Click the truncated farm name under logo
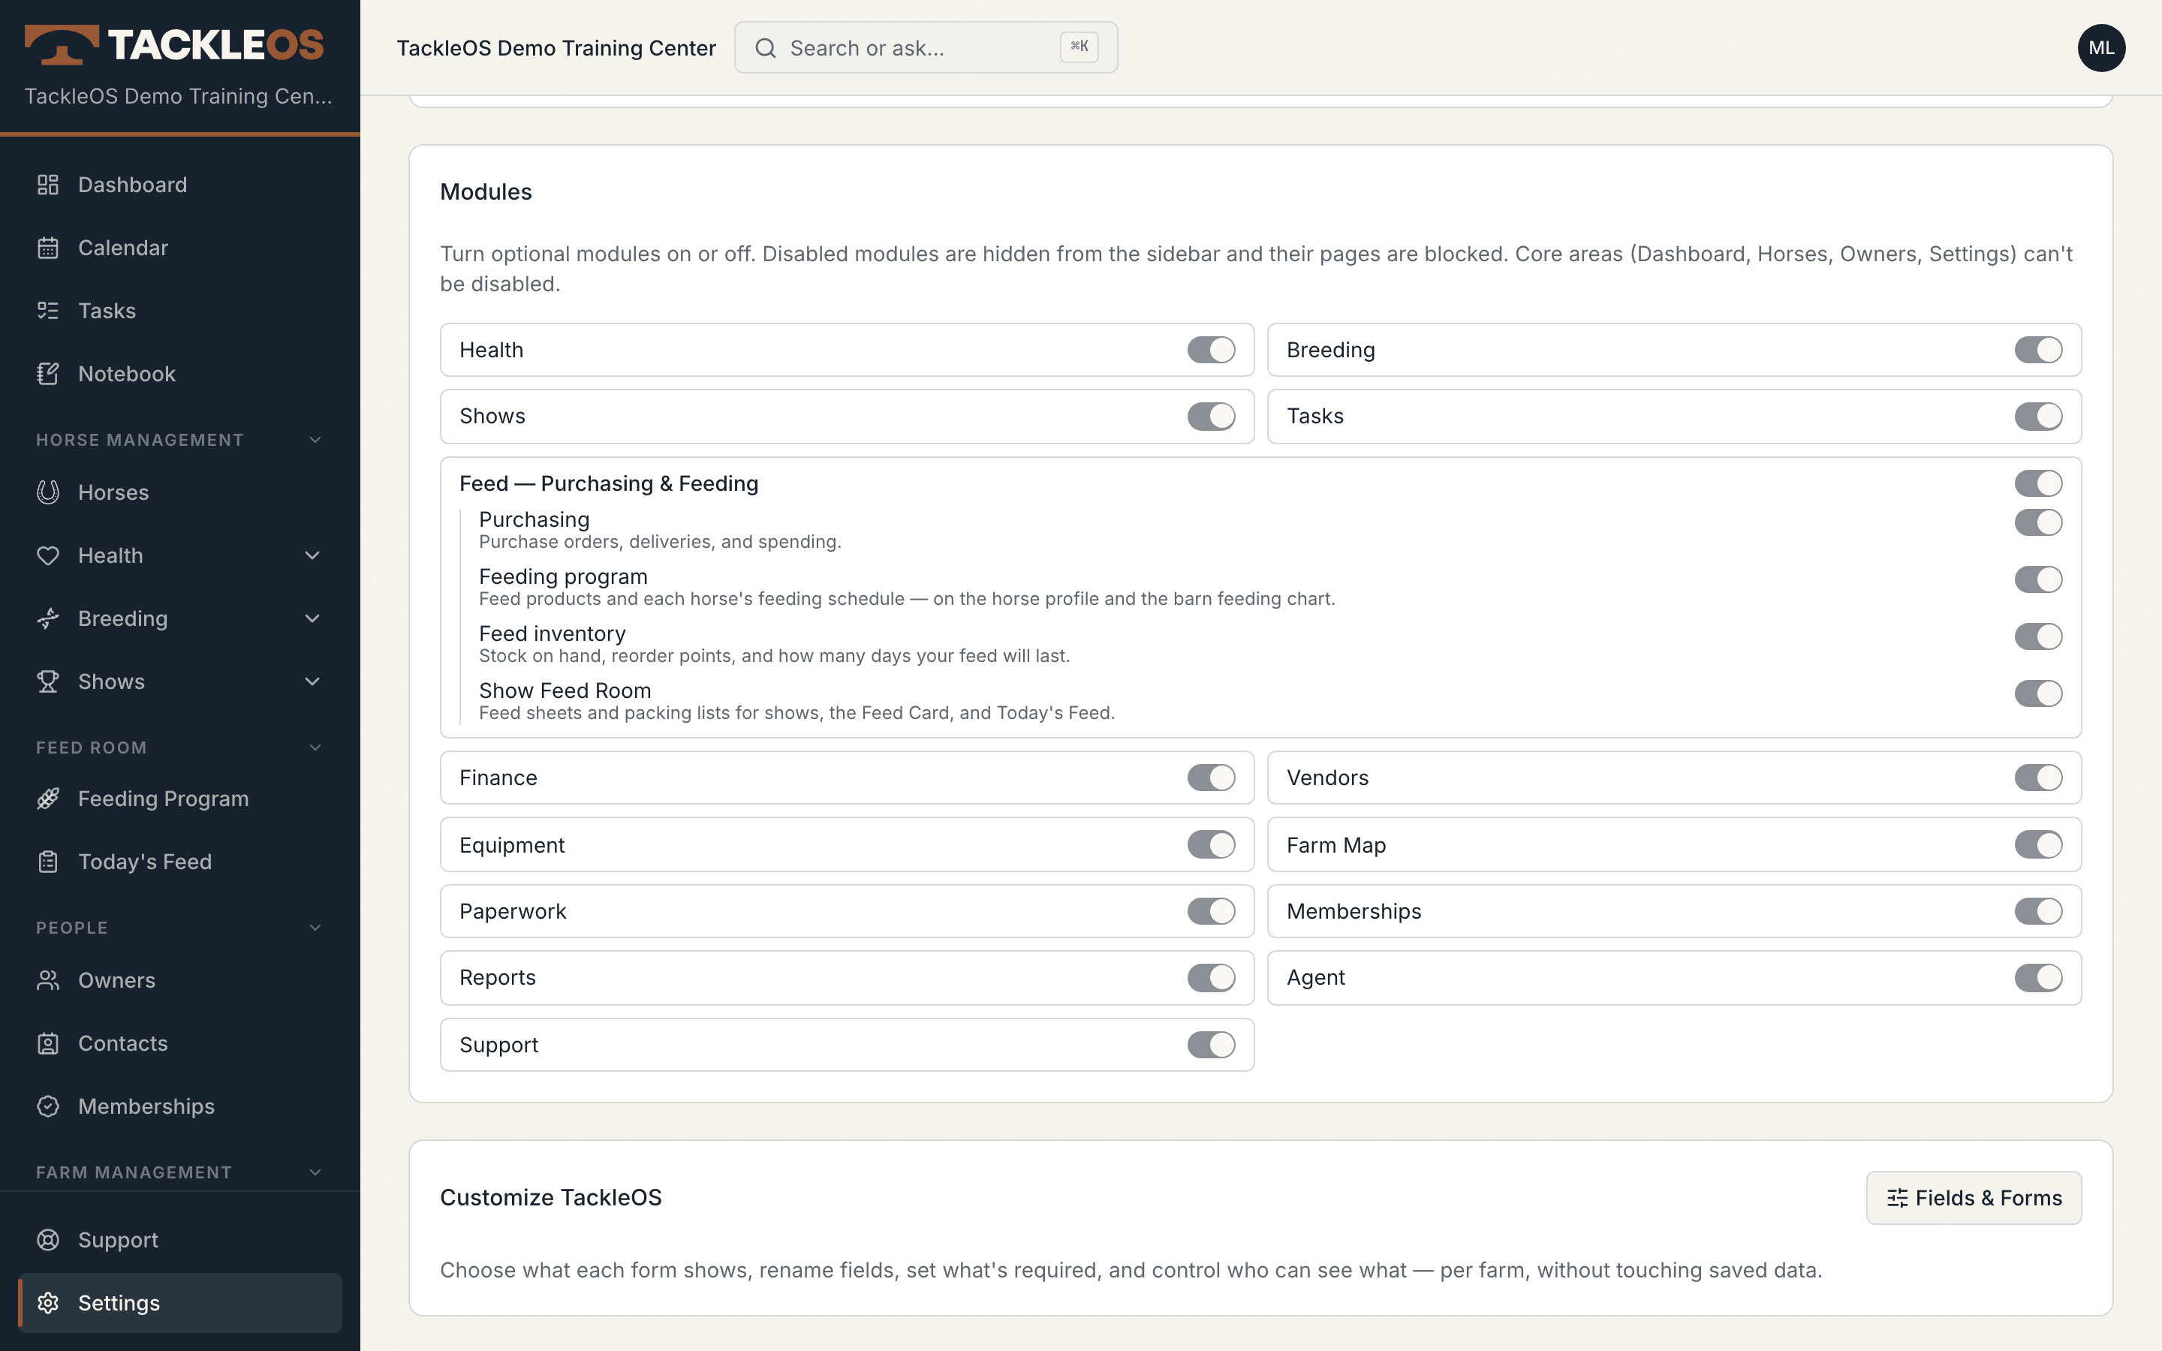The height and width of the screenshot is (1351, 2162). [x=178, y=97]
